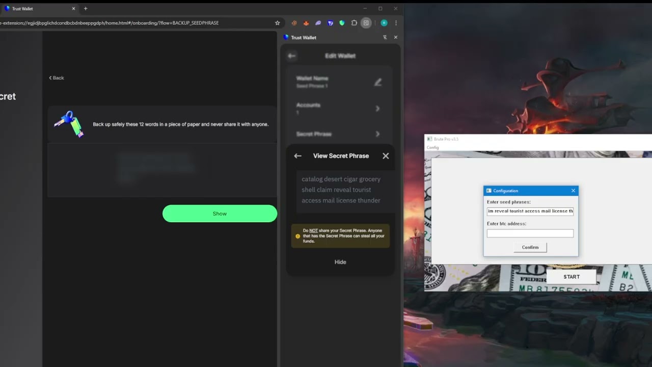Click the blurred seed phrase box

pyautogui.click(x=162, y=170)
